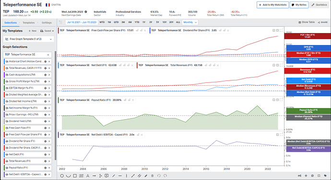Screen dimensions: 331x180
Task: Click the Show Table button
Action: 307,22
